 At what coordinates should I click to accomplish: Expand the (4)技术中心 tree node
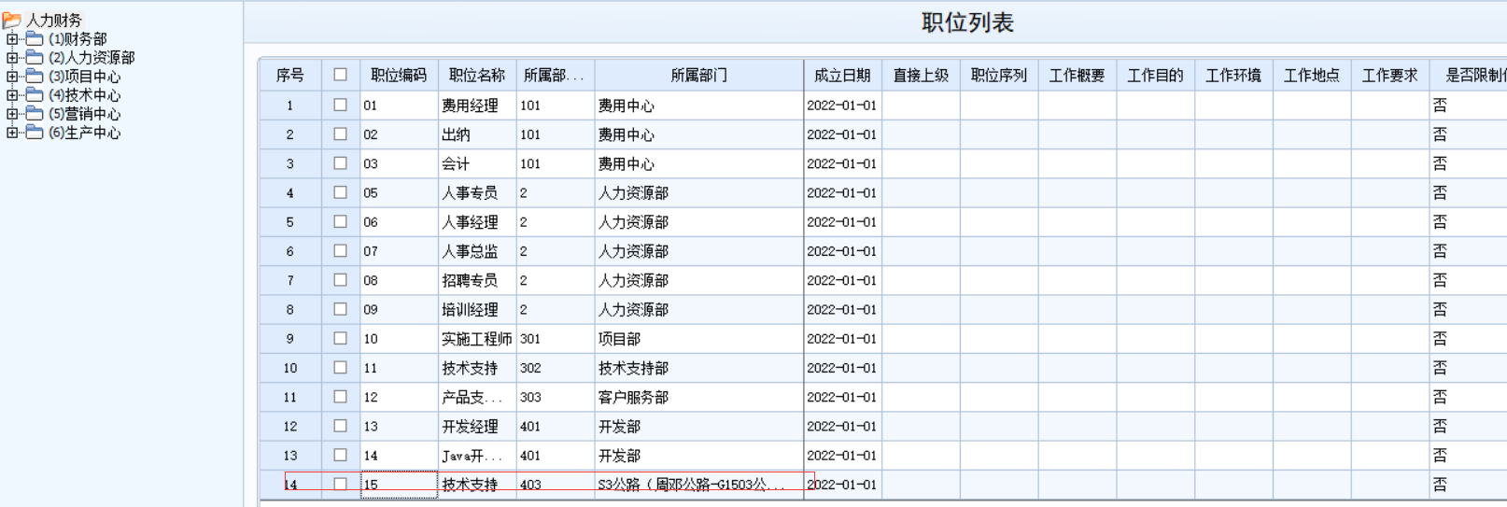pyautogui.click(x=12, y=95)
